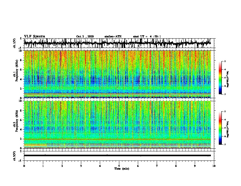The height and width of the screenshot is (186, 241).
Task: Select the ch.2 "Frequency (kHz)" axis label
Action: click(x=17, y=121)
